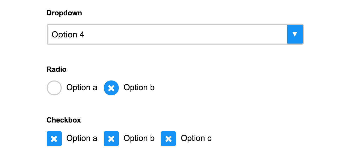Uncheck the Option b checkbox
Image resolution: width=349 pixels, height=163 pixels.
click(111, 139)
